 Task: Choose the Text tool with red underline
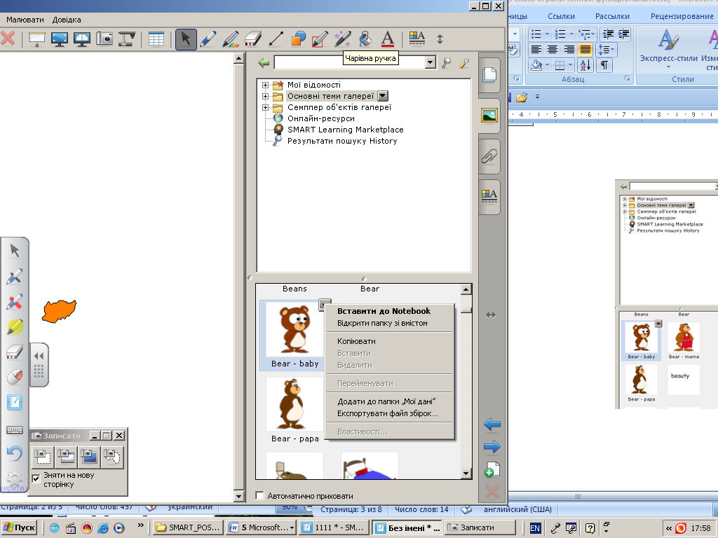click(x=387, y=39)
